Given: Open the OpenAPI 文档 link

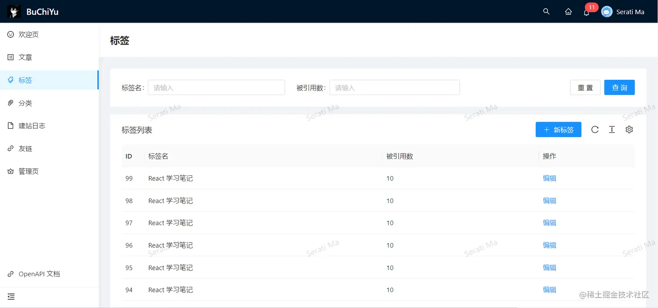Looking at the screenshot, I should pyautogui.click(x=49, y=274).
